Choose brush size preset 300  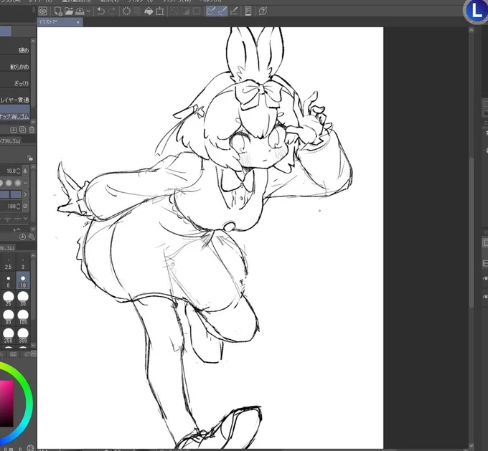[x=23, y=336]
